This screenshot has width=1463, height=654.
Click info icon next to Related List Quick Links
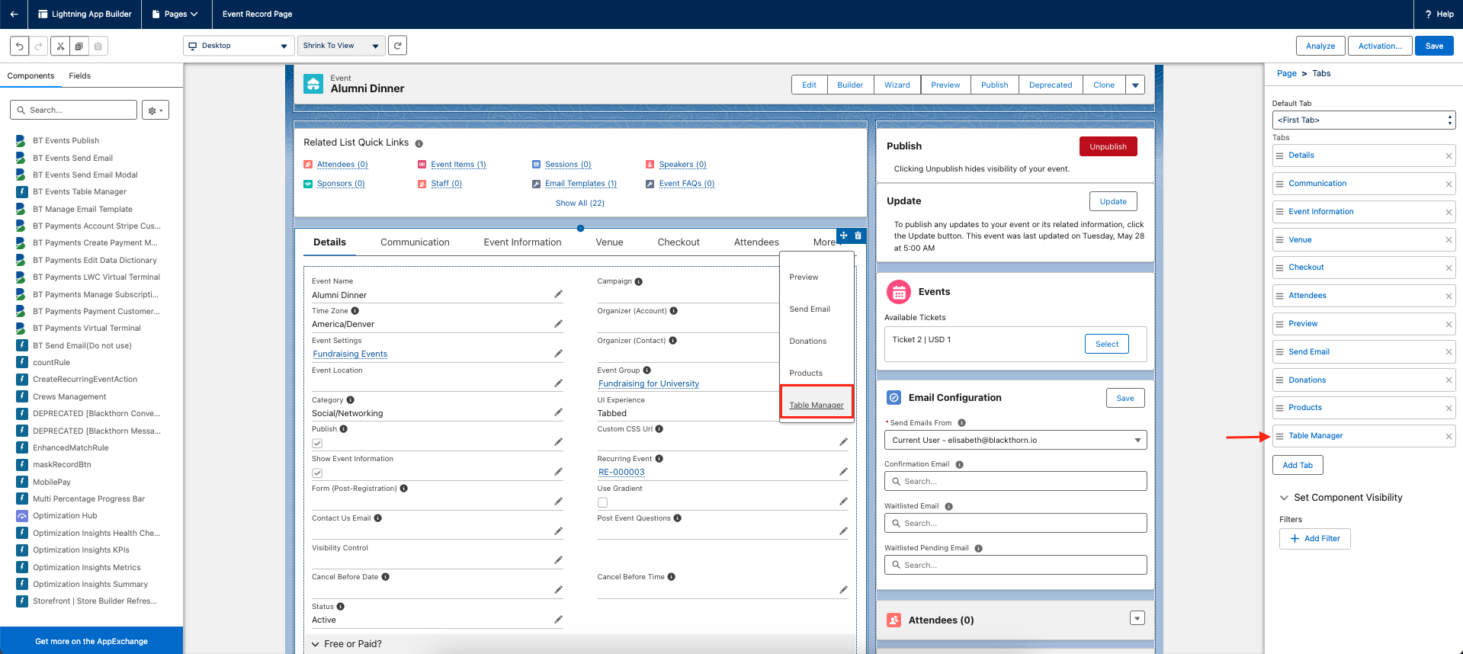click(419, 143)
